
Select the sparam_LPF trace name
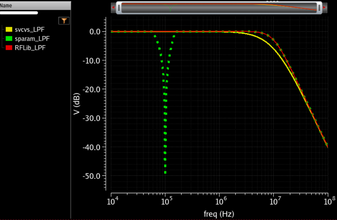(32, 39)
